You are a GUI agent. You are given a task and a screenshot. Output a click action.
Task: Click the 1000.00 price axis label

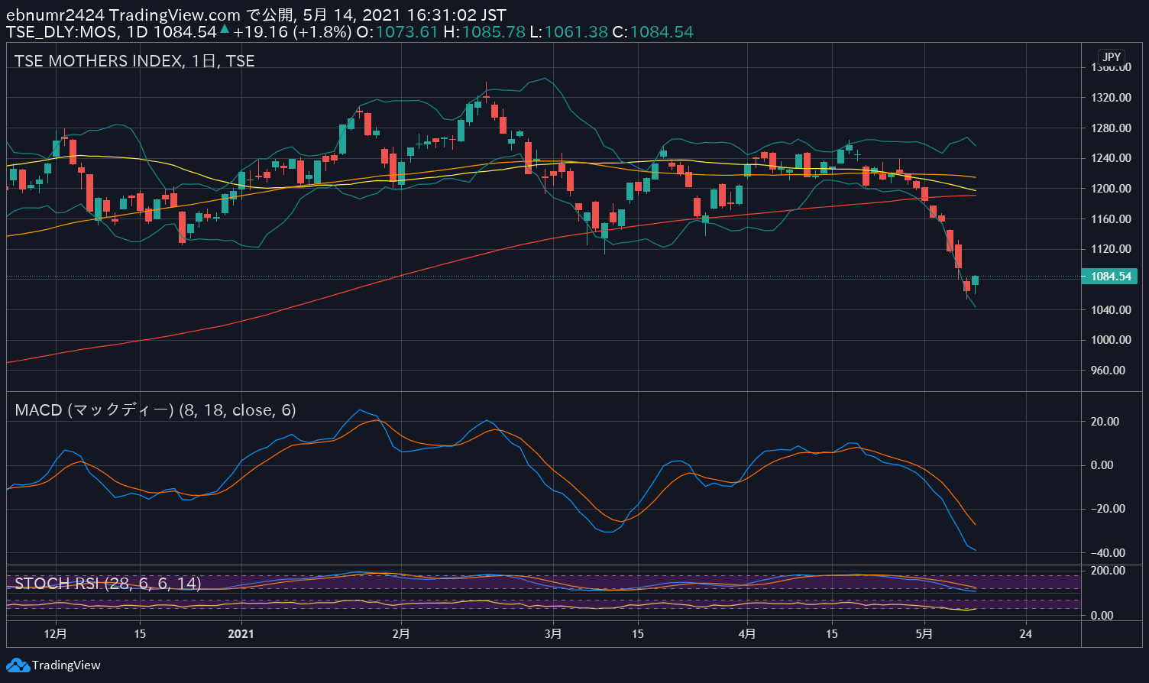pos(1111,340)
